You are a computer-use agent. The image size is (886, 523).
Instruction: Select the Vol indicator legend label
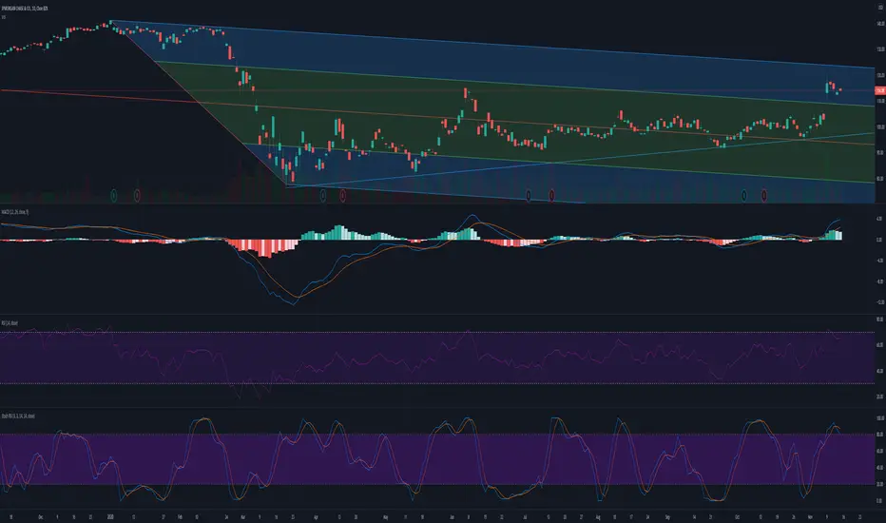coord(4,17)
